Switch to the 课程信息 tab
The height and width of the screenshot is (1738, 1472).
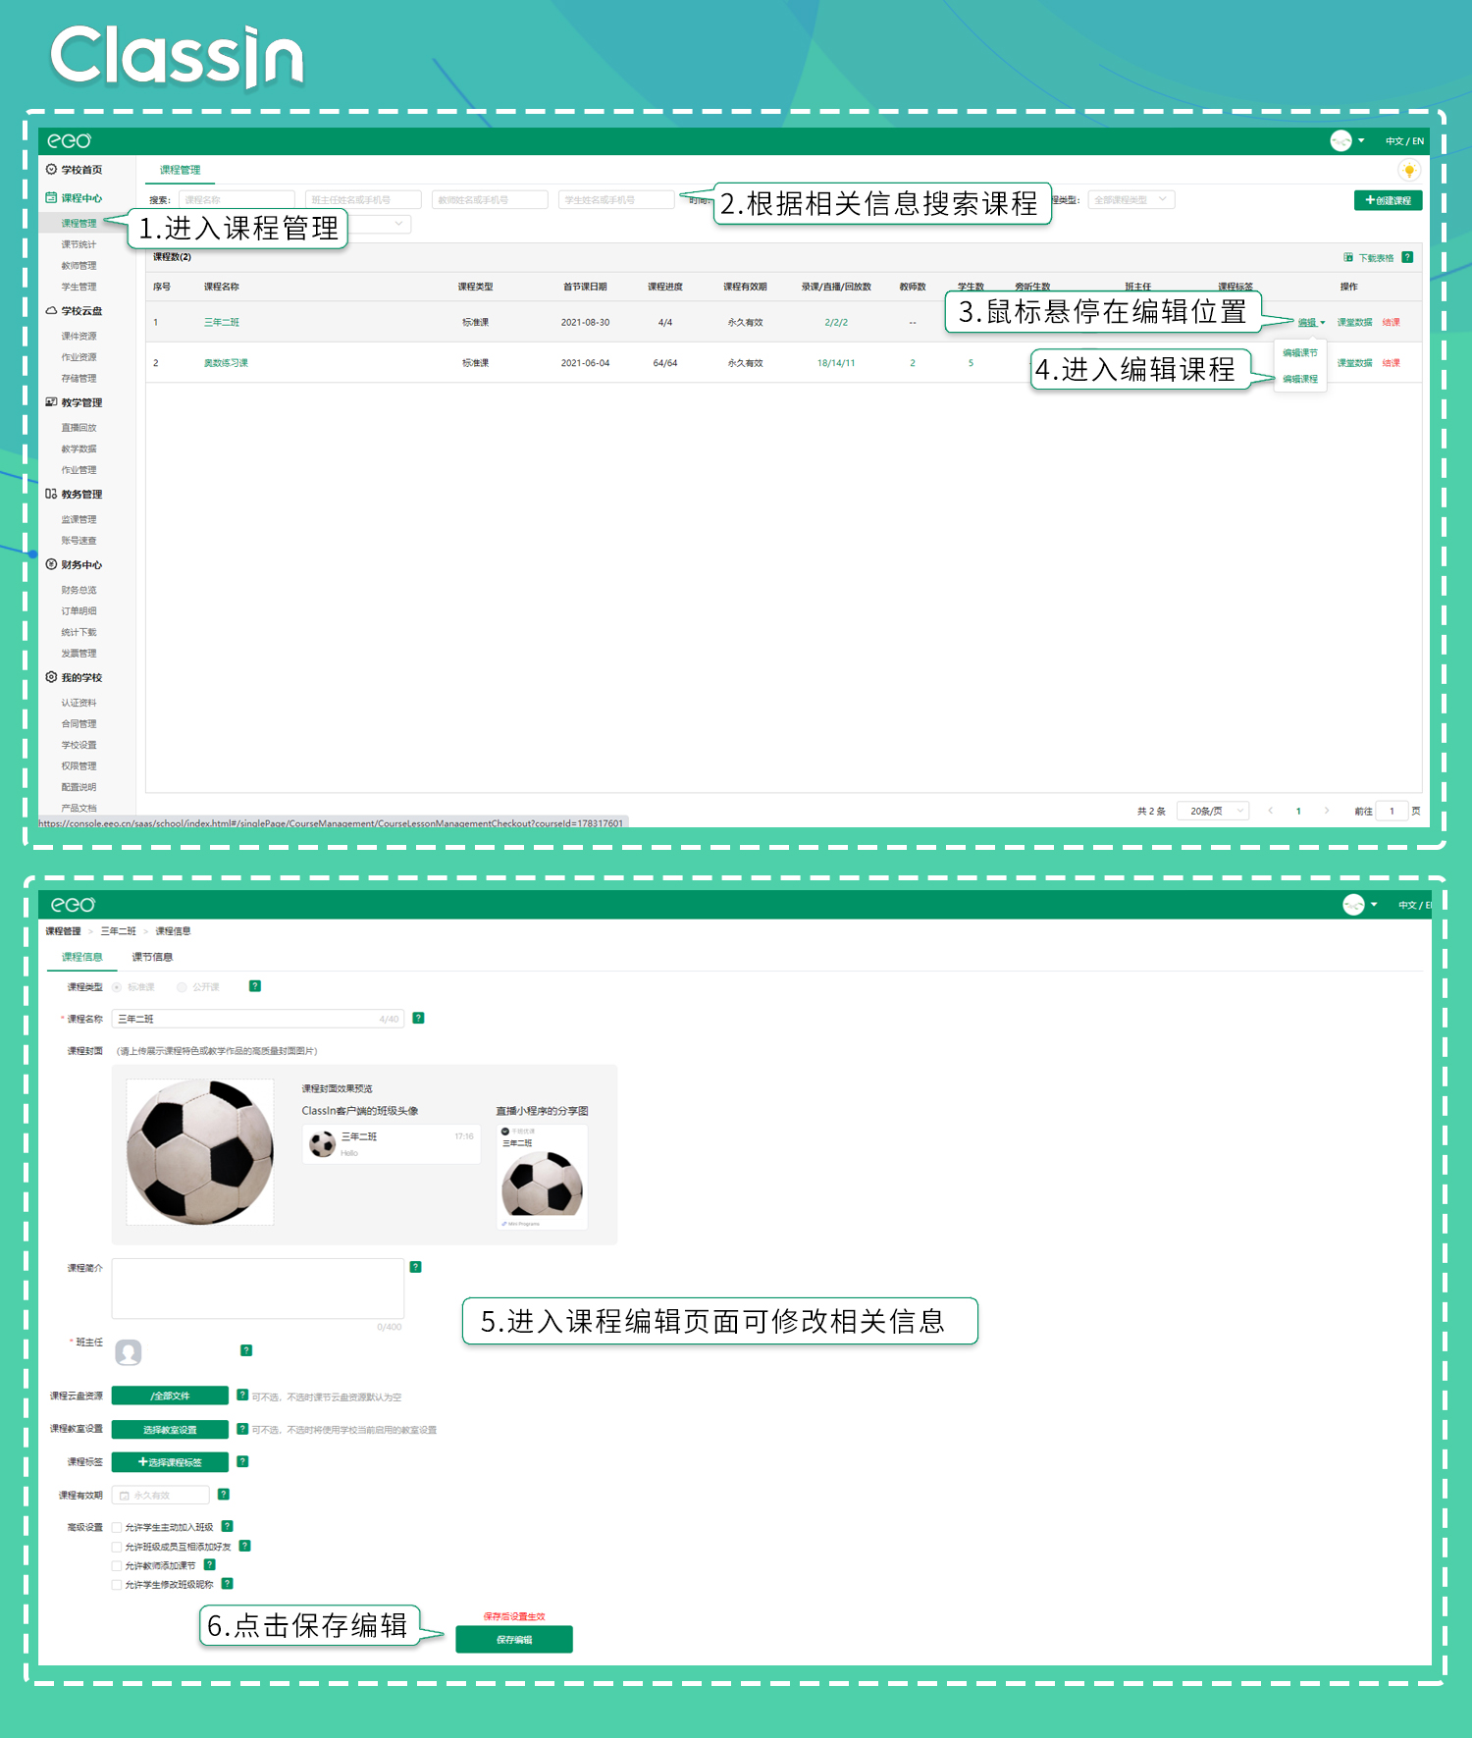point(81,957)
